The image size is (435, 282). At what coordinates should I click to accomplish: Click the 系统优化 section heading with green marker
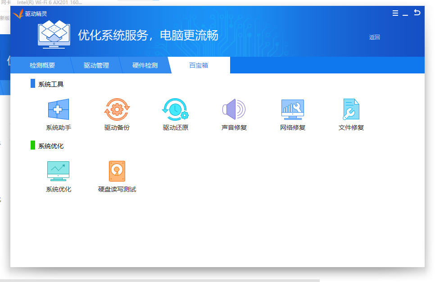[x=51, y=146]
